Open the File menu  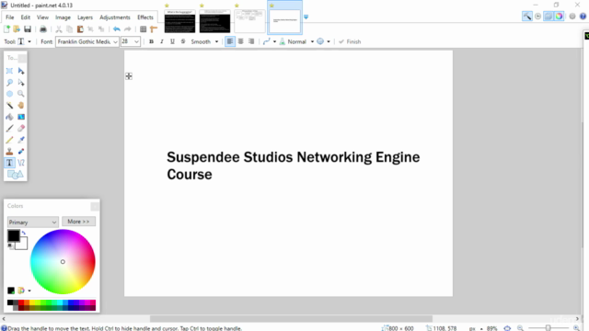point(10,17)
